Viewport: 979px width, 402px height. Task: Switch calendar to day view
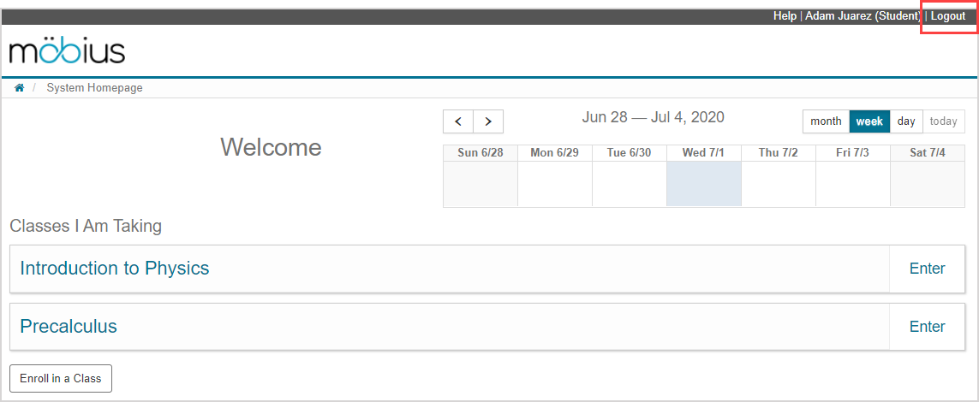(906, 121)
